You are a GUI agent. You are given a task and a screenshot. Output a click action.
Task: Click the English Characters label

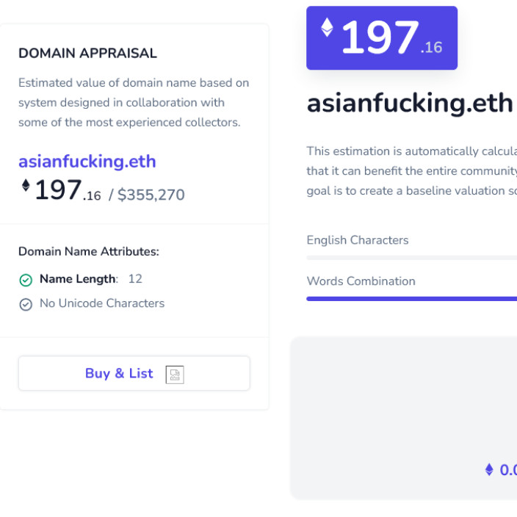[x=357, y=240]
